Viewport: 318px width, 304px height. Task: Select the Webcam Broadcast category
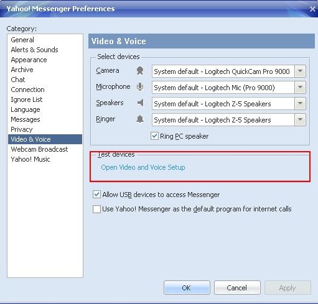coord(39,149)
